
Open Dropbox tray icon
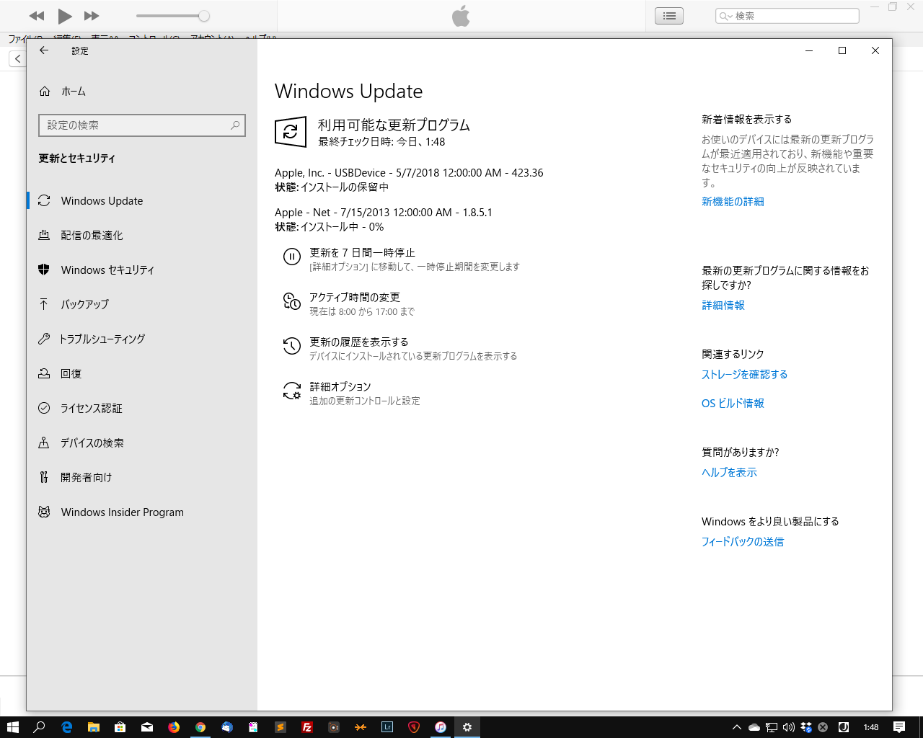click(x=805, y=727)
